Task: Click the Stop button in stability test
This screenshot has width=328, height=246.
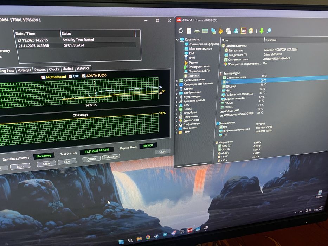Action: click(20, 166)
